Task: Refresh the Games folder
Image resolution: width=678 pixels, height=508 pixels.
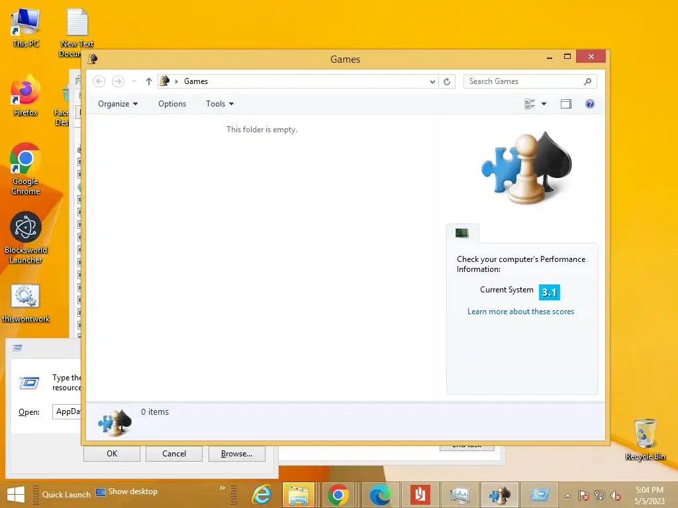Action: point(447,81)
